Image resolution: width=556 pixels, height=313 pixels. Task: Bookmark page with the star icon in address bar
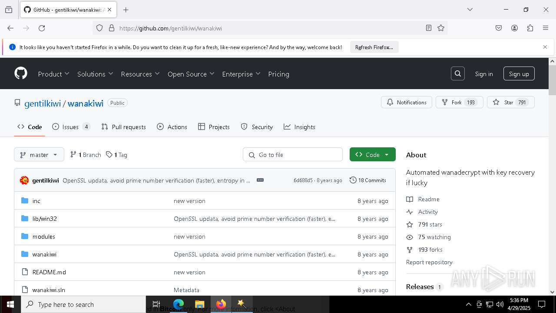441,28
